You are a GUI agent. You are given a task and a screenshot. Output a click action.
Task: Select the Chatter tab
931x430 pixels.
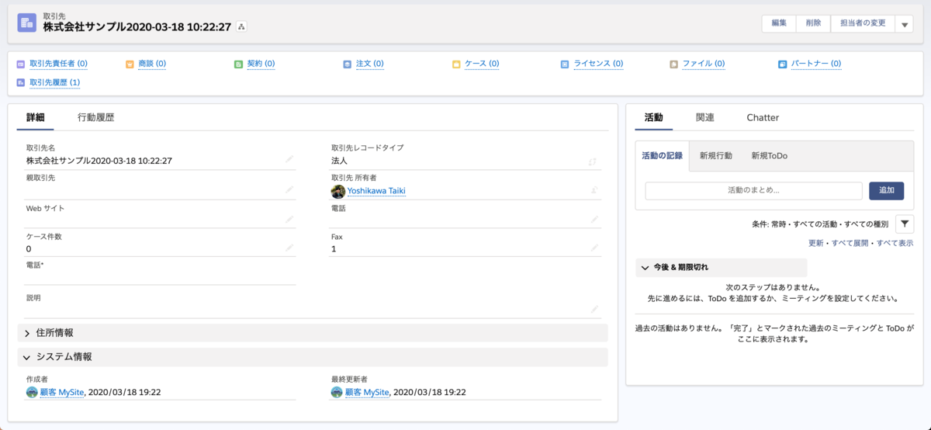pos(763,118)
